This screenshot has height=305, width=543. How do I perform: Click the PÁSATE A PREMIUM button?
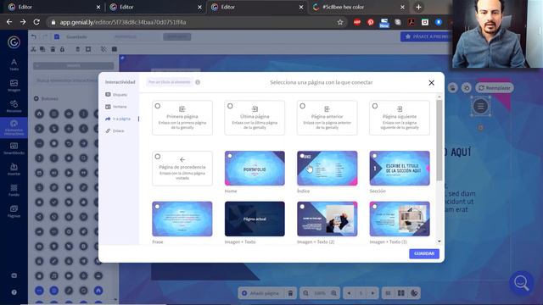tap(427, 36)
